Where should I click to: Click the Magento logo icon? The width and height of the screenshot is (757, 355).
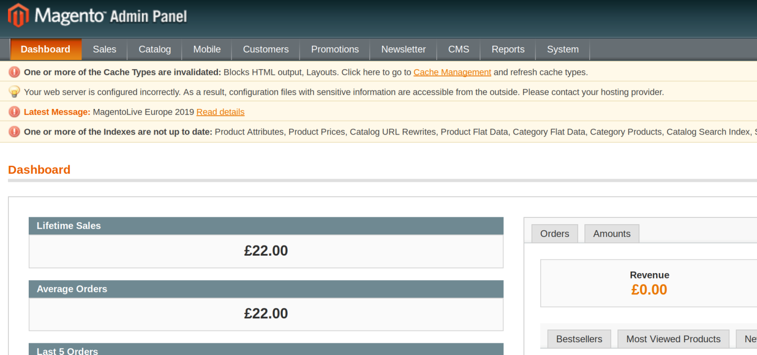tap(18, 15)
